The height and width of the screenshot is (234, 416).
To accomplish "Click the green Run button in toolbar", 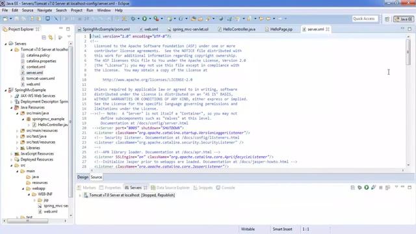I will (x=144, y=19).
